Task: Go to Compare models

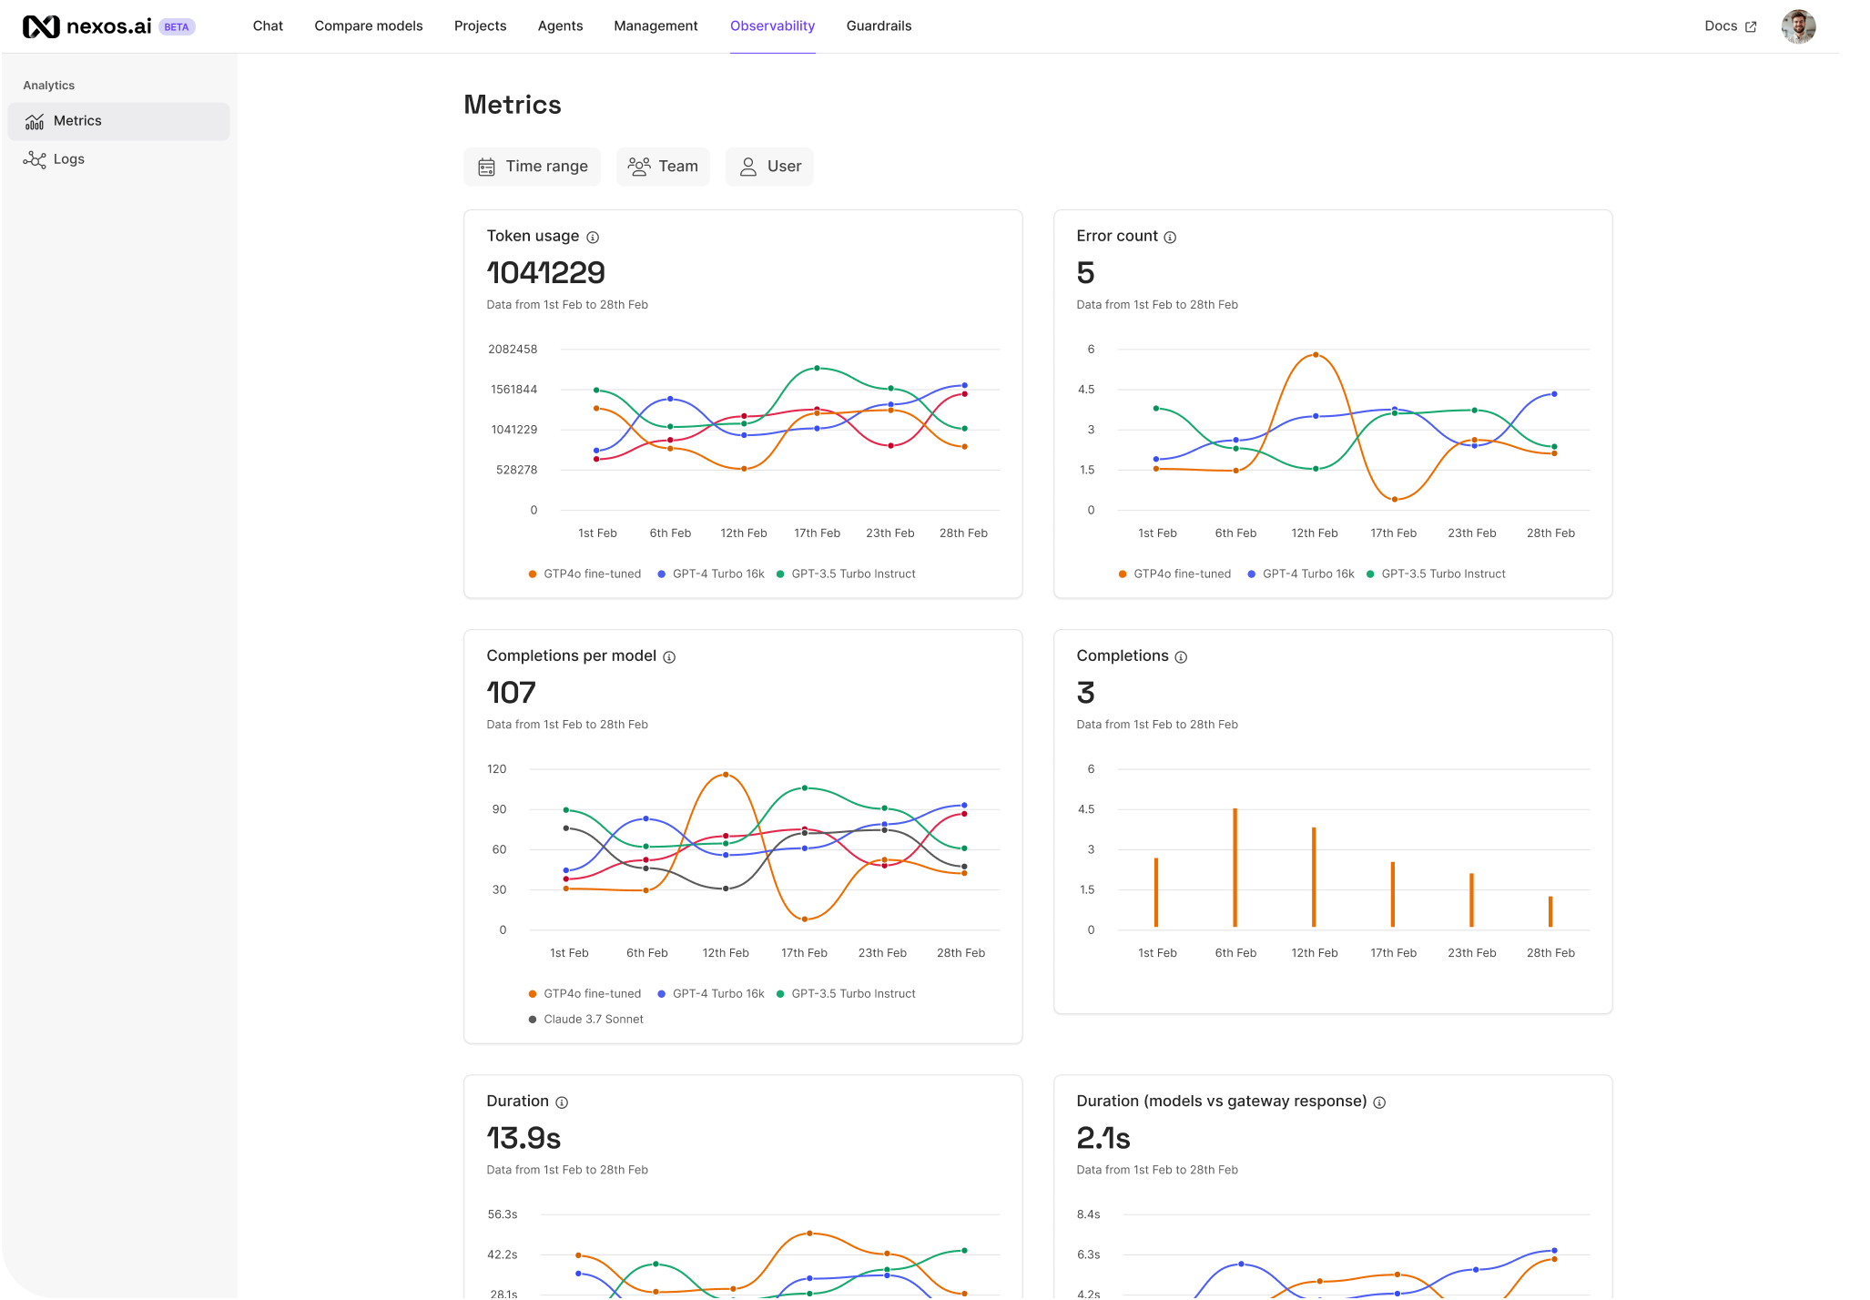Action: (369, 25)
